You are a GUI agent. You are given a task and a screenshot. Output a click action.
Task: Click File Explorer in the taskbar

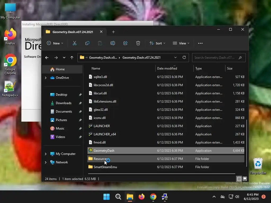pos(130,197)
